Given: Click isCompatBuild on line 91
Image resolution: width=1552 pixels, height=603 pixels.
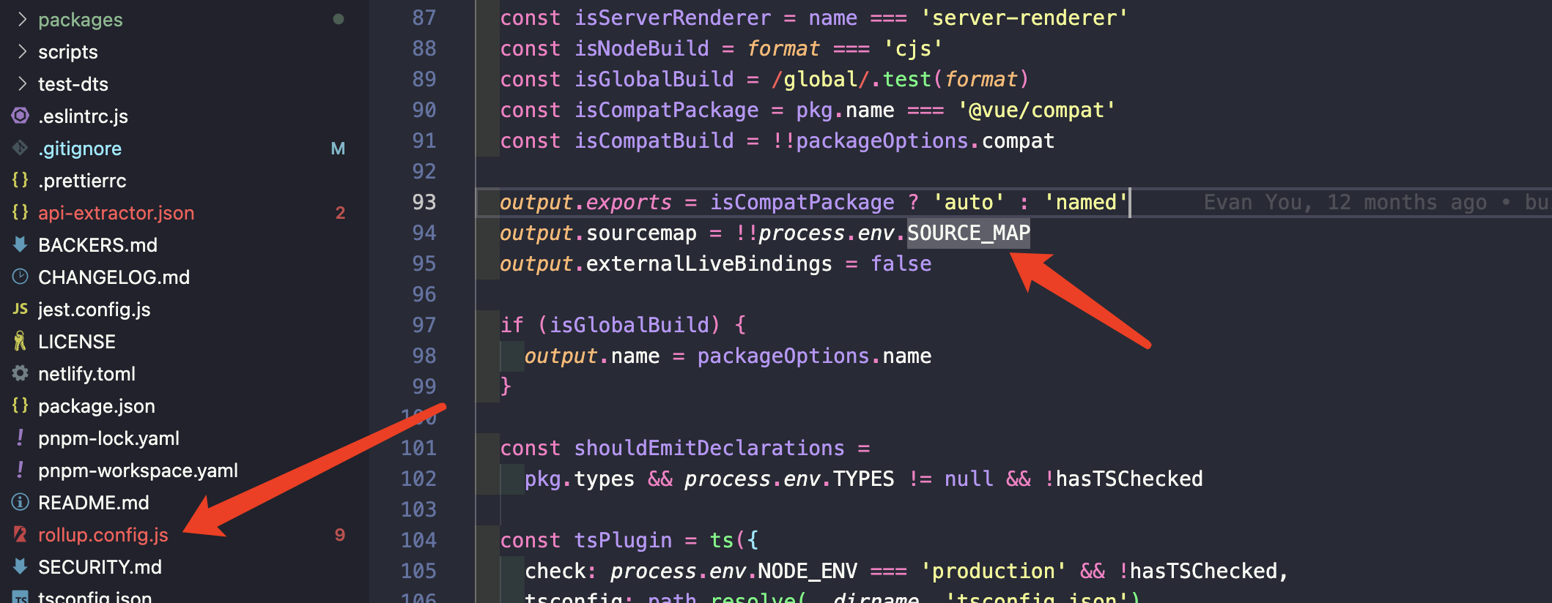Looking at the screenshot, I should (x=654, y=141).
